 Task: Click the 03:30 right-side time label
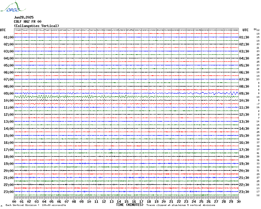[x=244, y=51]
